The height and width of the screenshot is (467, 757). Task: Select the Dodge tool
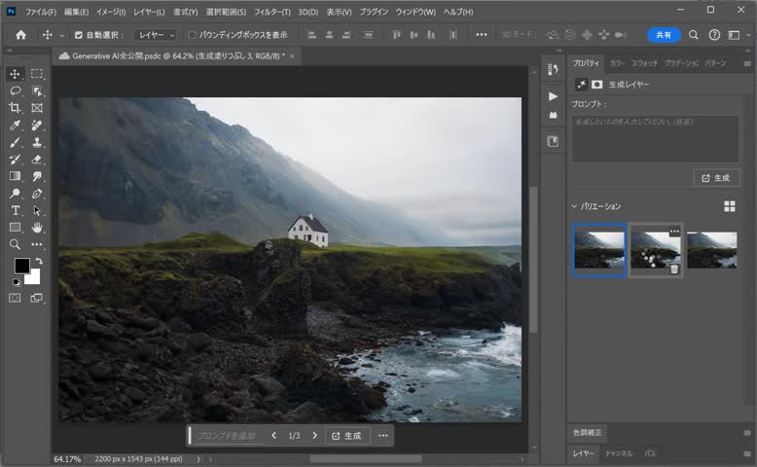(x=15, y=194)
